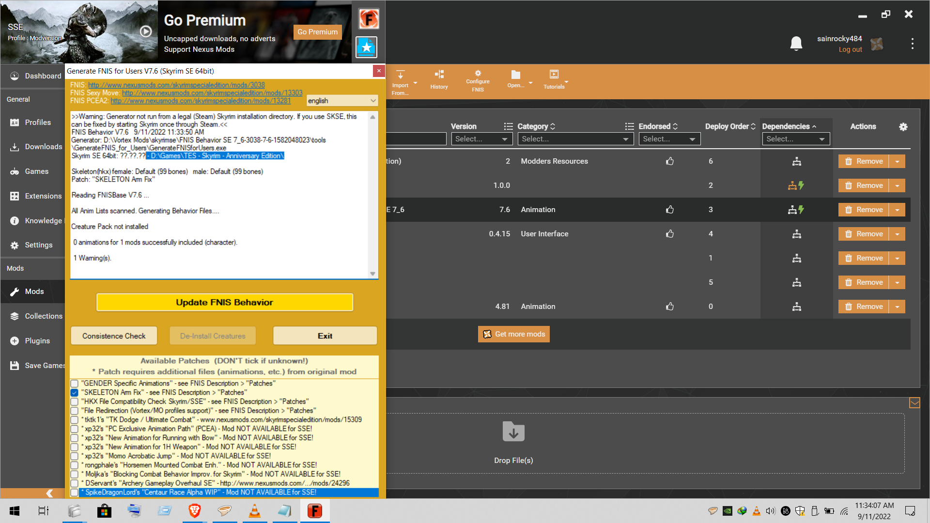Click Update FNIS Behavior button
Image resolution: width=930 pixels, height=523 pixels.
point(225,302)
